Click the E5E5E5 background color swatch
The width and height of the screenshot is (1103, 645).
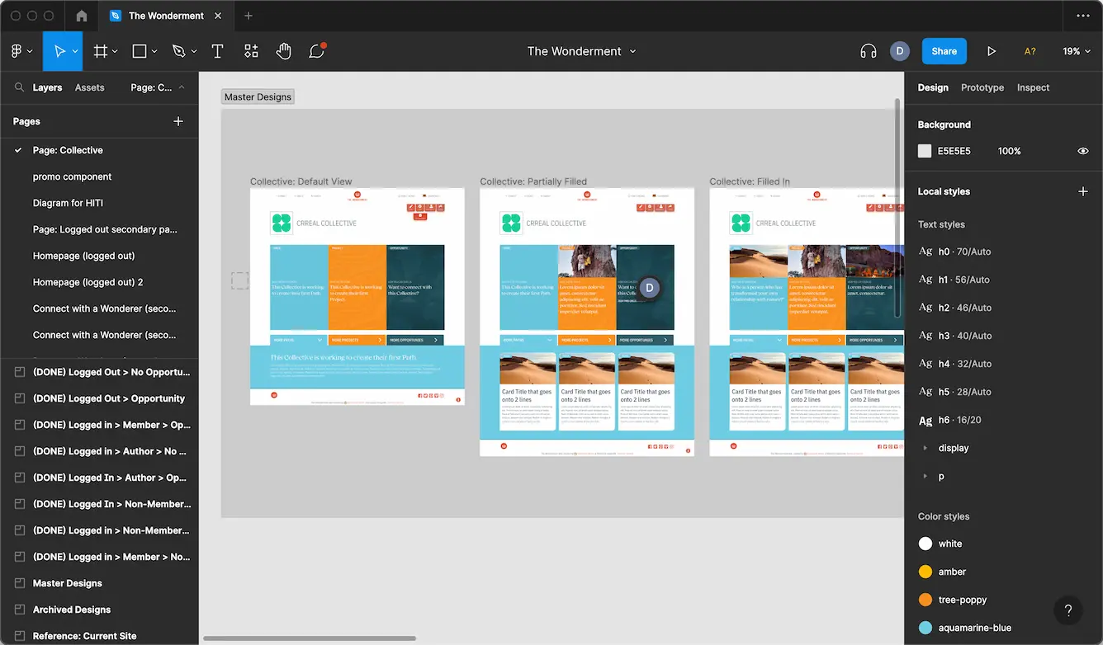click(x=925, y=151)
